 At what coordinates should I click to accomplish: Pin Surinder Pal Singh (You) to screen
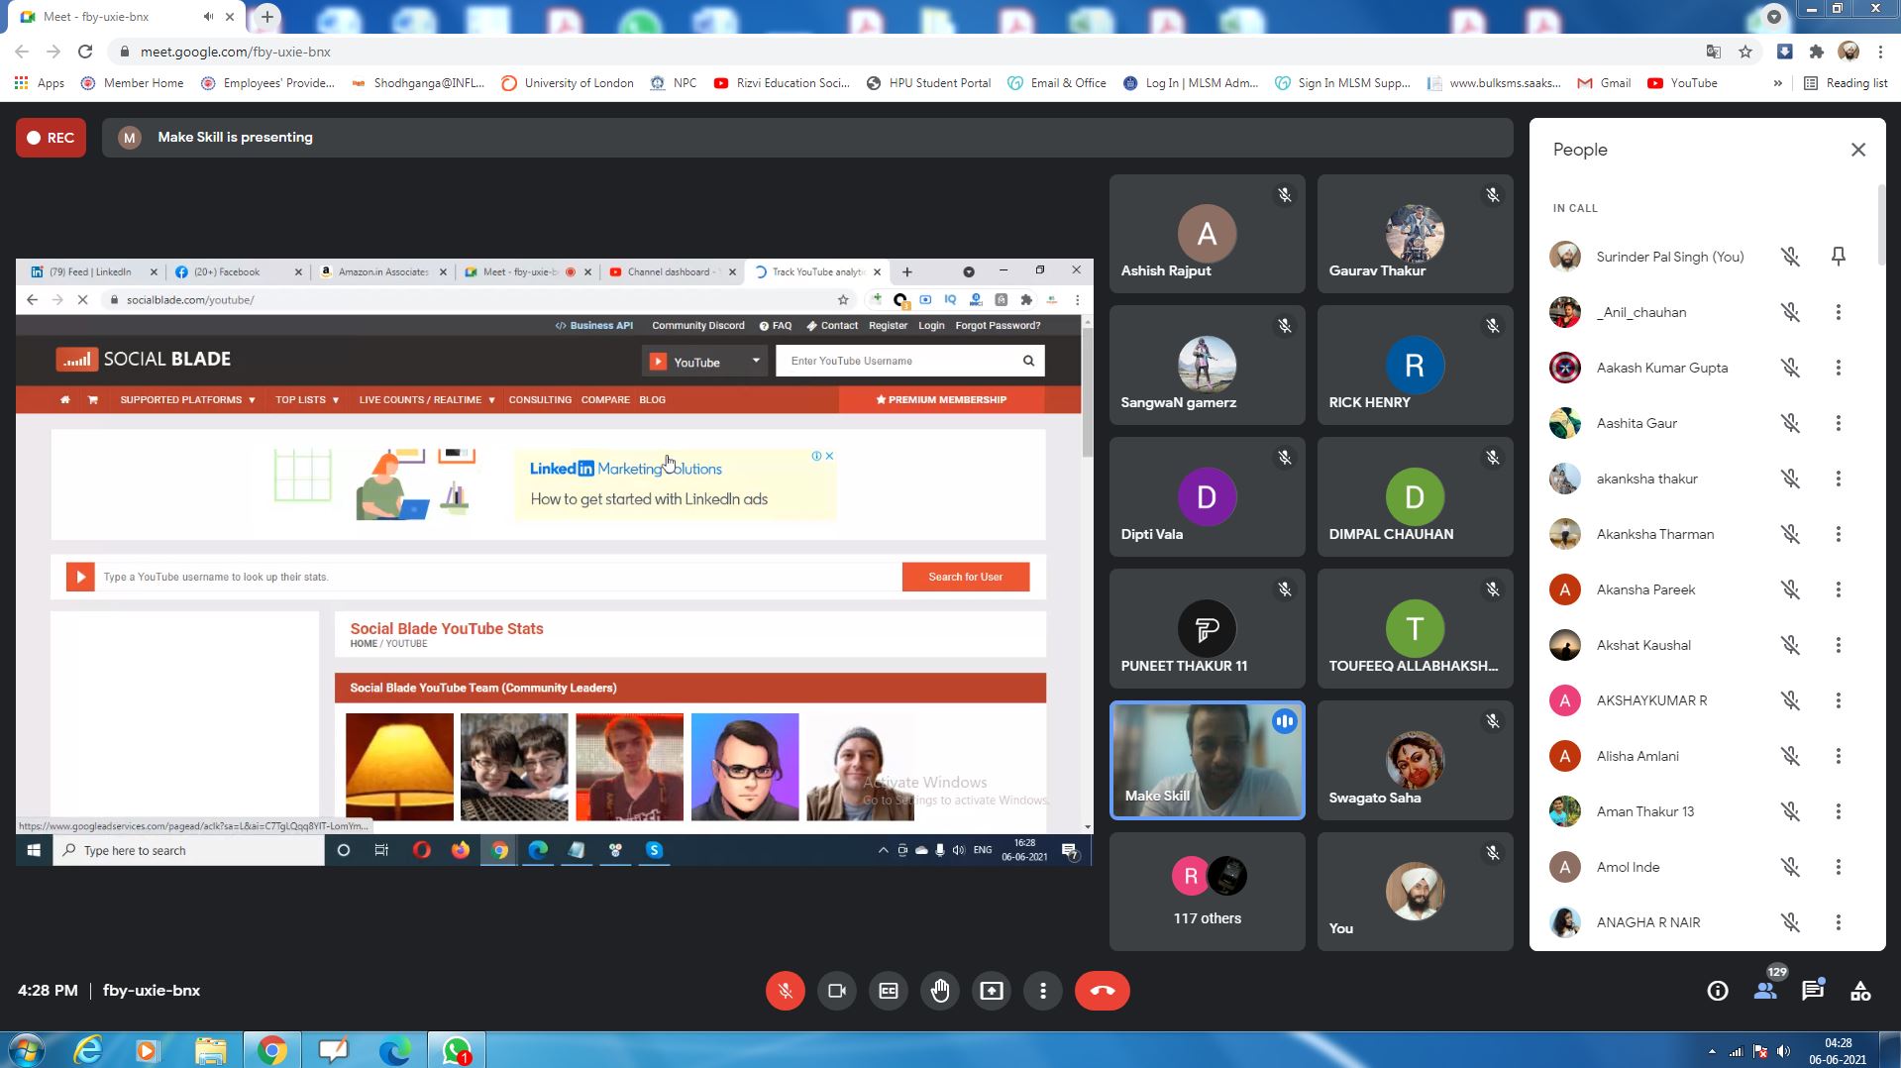(1838, 257)
